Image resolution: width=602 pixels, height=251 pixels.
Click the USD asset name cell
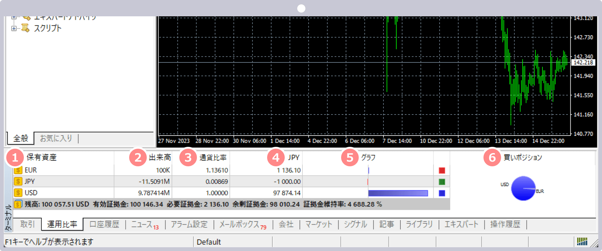(x=31, y=193)
